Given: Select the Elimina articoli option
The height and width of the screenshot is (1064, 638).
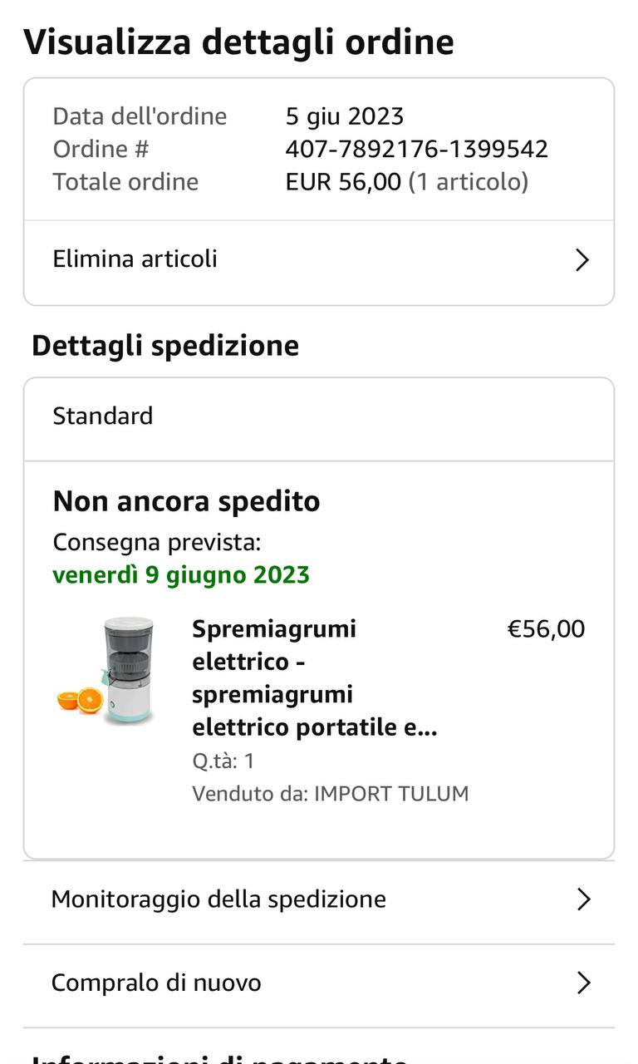Looking at the screenshot, I should [x=135, y=259].
